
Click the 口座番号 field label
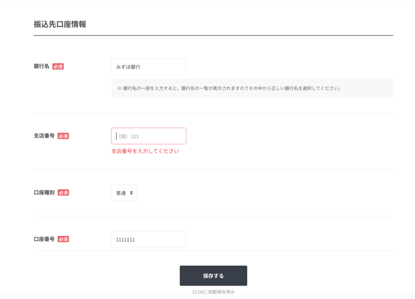point(44,239)
